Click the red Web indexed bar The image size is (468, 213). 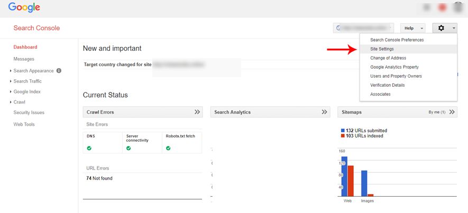[x=351, y=181]
